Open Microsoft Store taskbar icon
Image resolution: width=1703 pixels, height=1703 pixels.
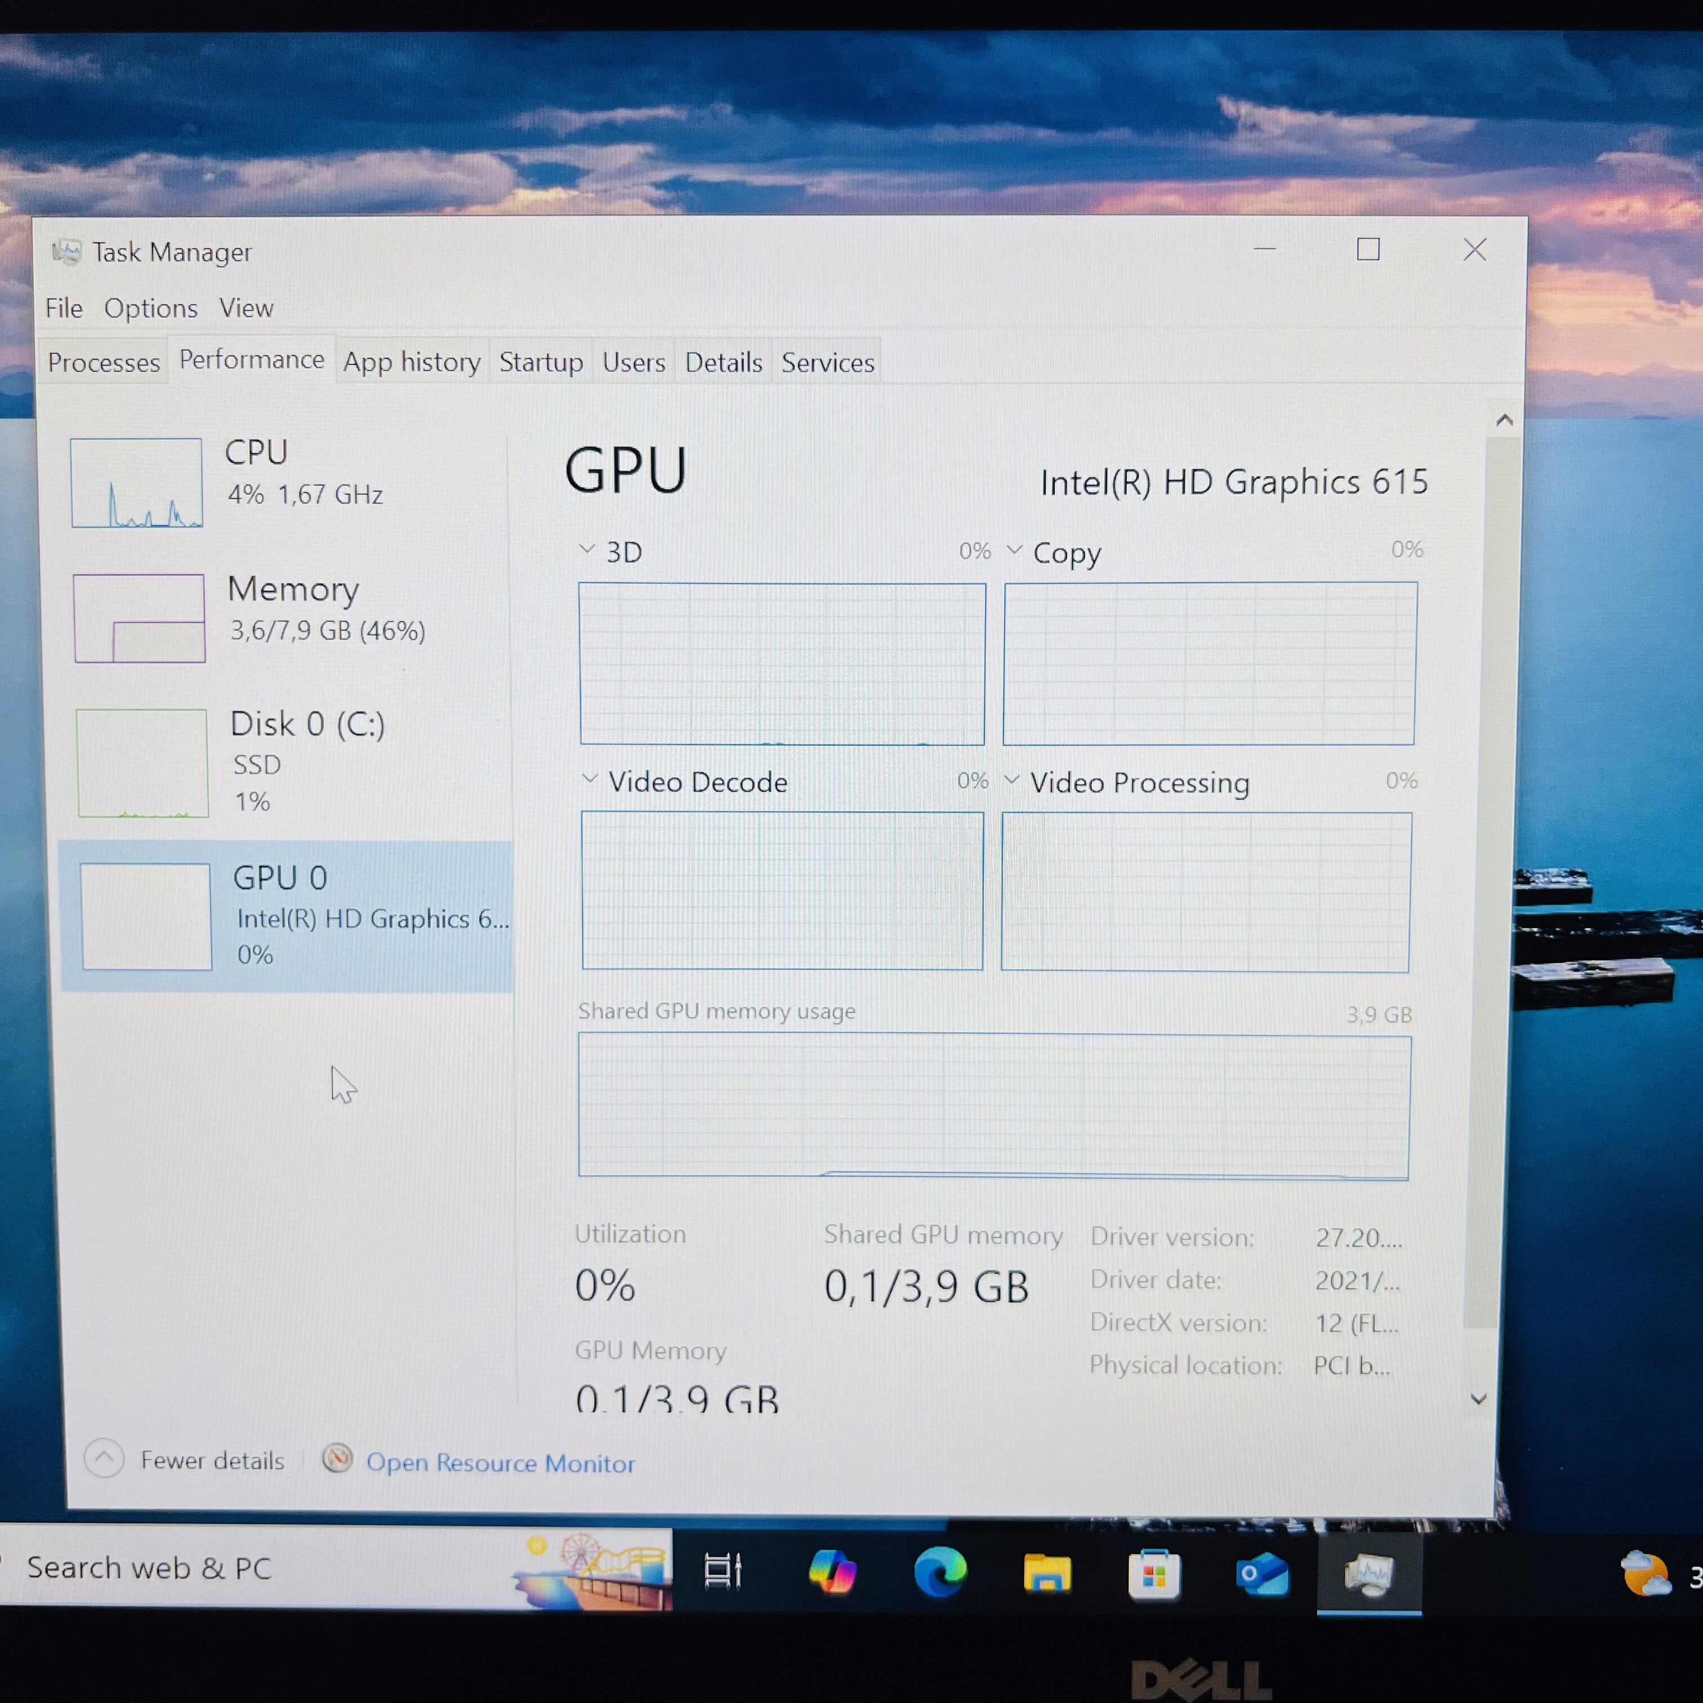click(x=1154, y=1574)
